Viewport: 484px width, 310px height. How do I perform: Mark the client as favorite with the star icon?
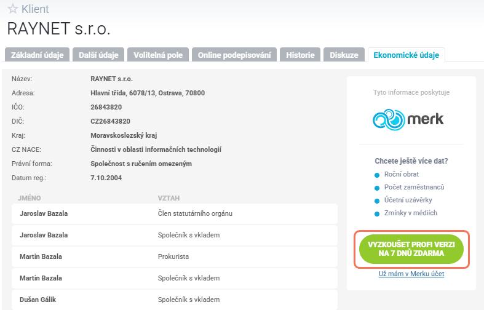13,9
